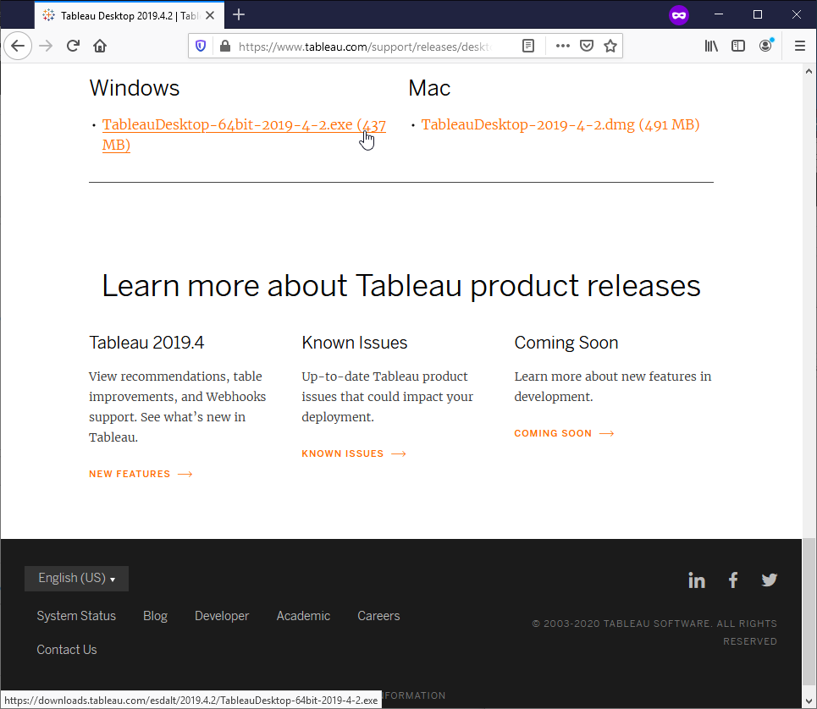Screen dimensions: 817x709
Task: Click the Known Issues heading
Action: [354, 343]
